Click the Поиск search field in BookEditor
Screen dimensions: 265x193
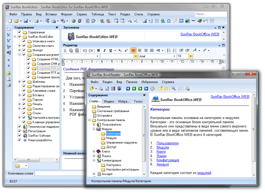[211, 14]
